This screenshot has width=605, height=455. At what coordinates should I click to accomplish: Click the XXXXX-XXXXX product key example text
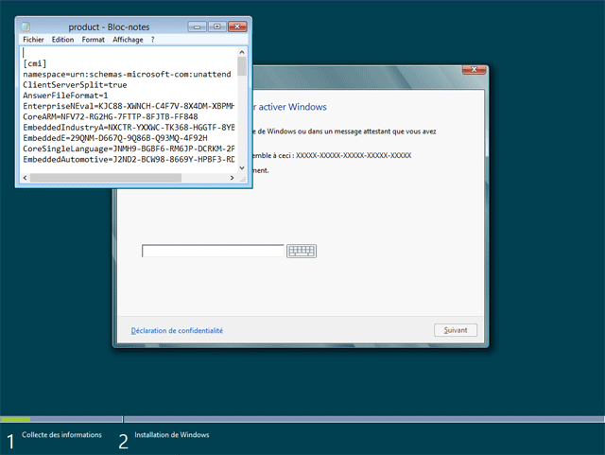pyautogui.click(x=354, y=155)
